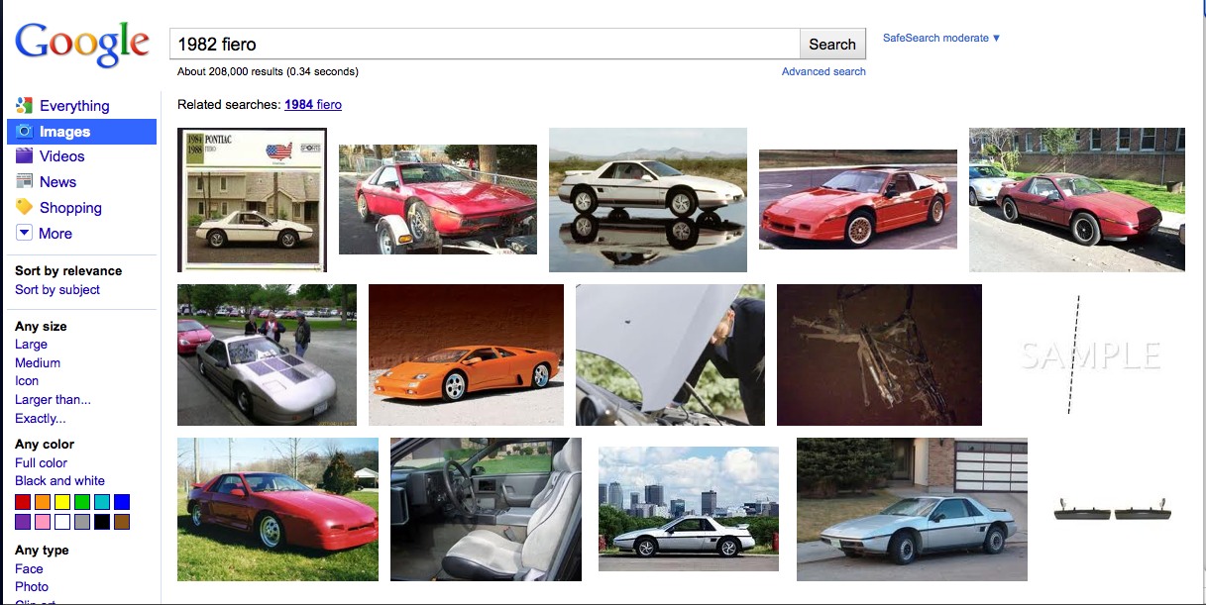The image size is (1206, 605).
Task: Pick the pink color swatch
Action: click(x=43, y=522)
